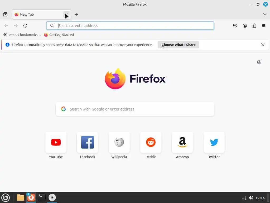Reload the current page
This screenshot has height=203, width=270.
(x=25, y=26)
